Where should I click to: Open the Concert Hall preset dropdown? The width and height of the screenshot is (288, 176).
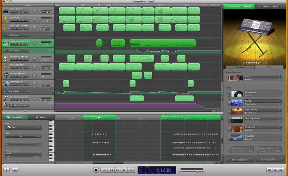(262, 113)
